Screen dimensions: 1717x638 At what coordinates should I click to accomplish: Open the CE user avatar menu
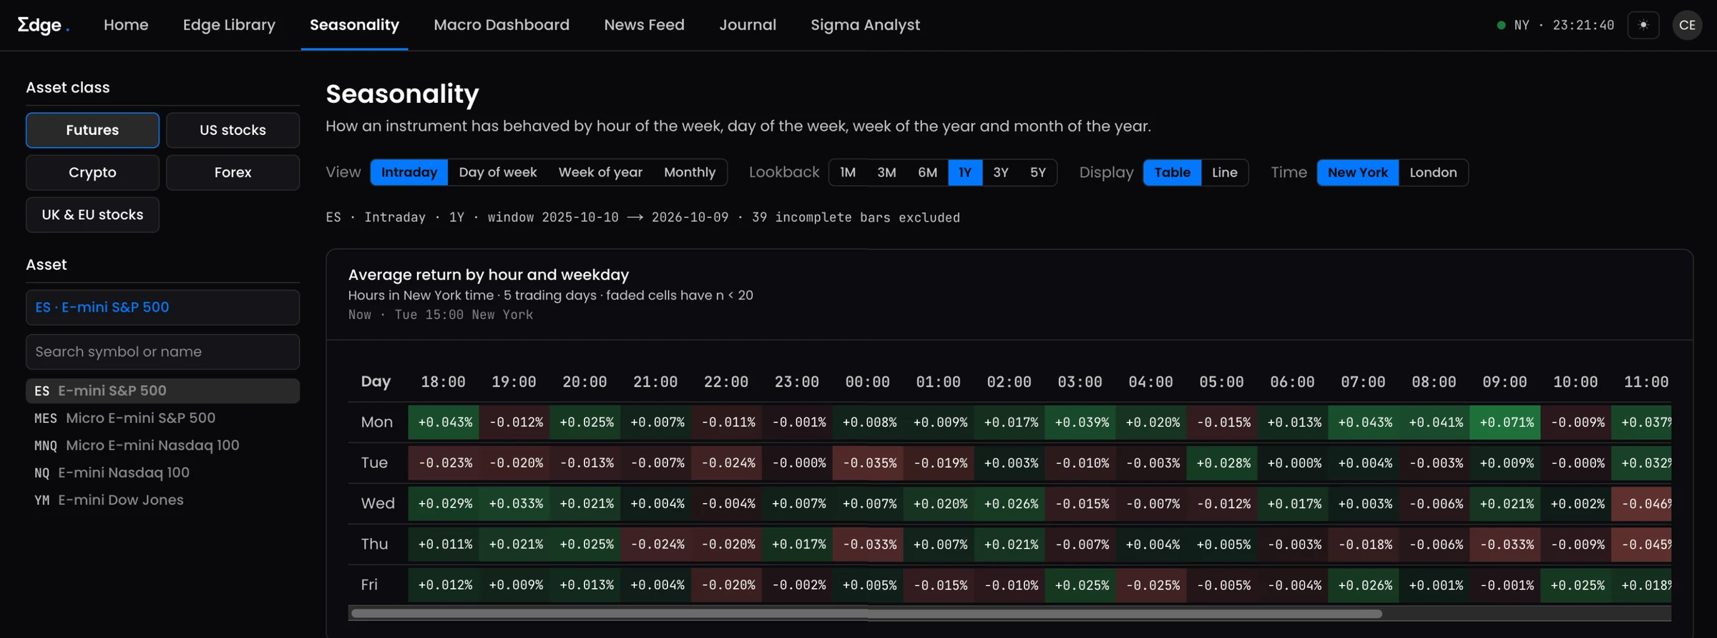pyautogui.click(x=1687, y=25)
